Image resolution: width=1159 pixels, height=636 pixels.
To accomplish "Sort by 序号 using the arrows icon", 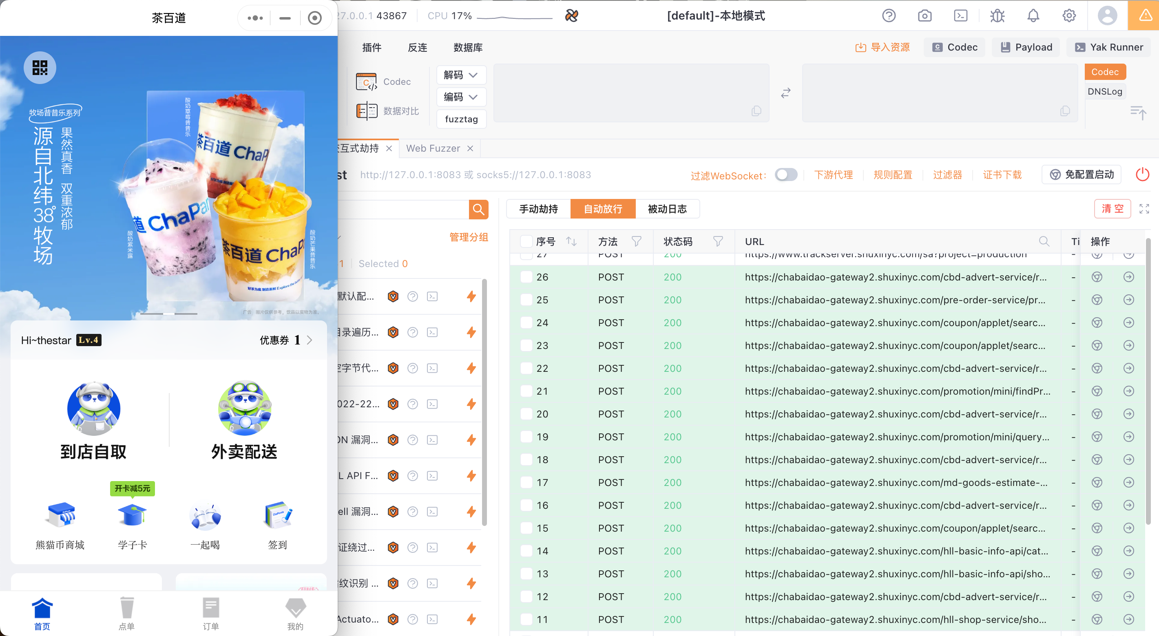I will tap(571, 241).
